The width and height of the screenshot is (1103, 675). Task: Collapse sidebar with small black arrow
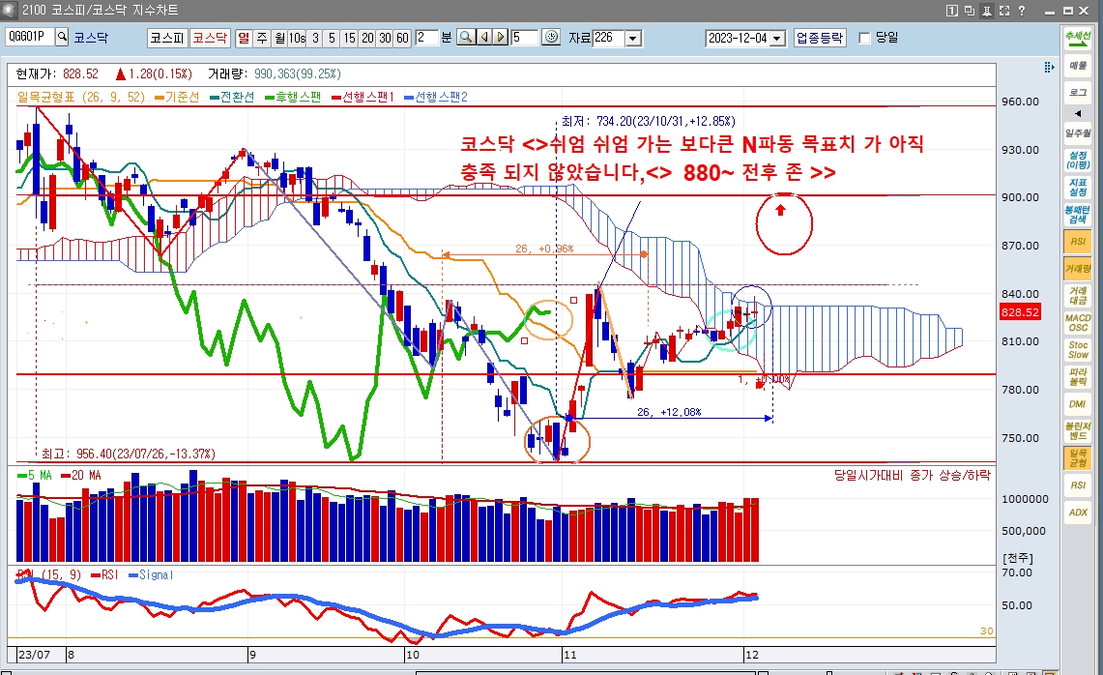coord(1078,113)
